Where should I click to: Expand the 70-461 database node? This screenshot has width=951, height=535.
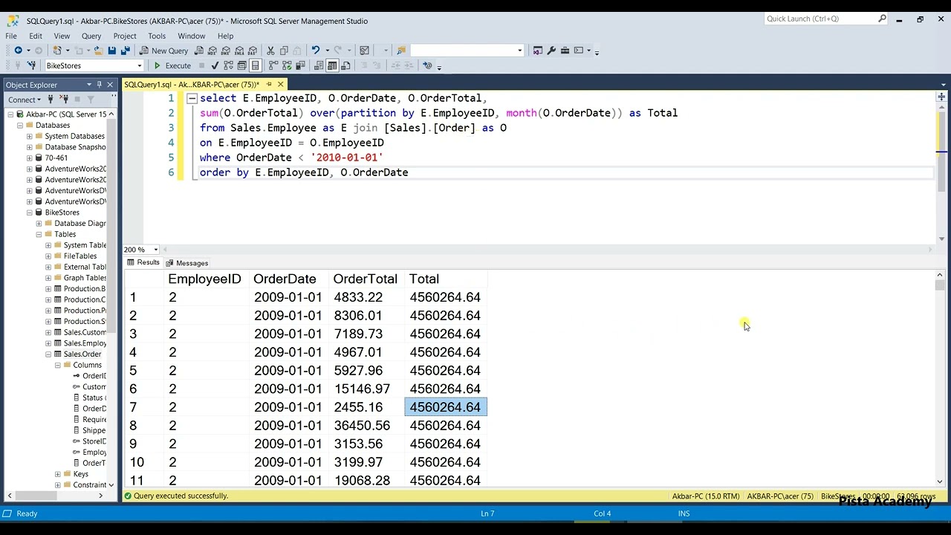pos(30,158)
